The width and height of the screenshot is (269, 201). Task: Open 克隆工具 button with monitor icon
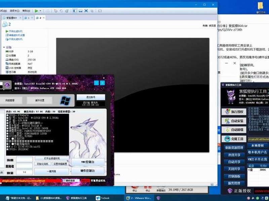click(234, 139)
